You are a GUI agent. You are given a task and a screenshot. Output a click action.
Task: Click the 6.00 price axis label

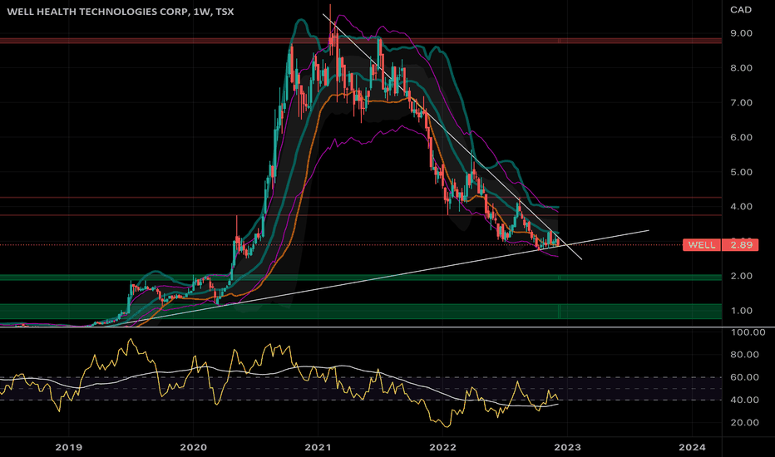[x=742, y=137]
